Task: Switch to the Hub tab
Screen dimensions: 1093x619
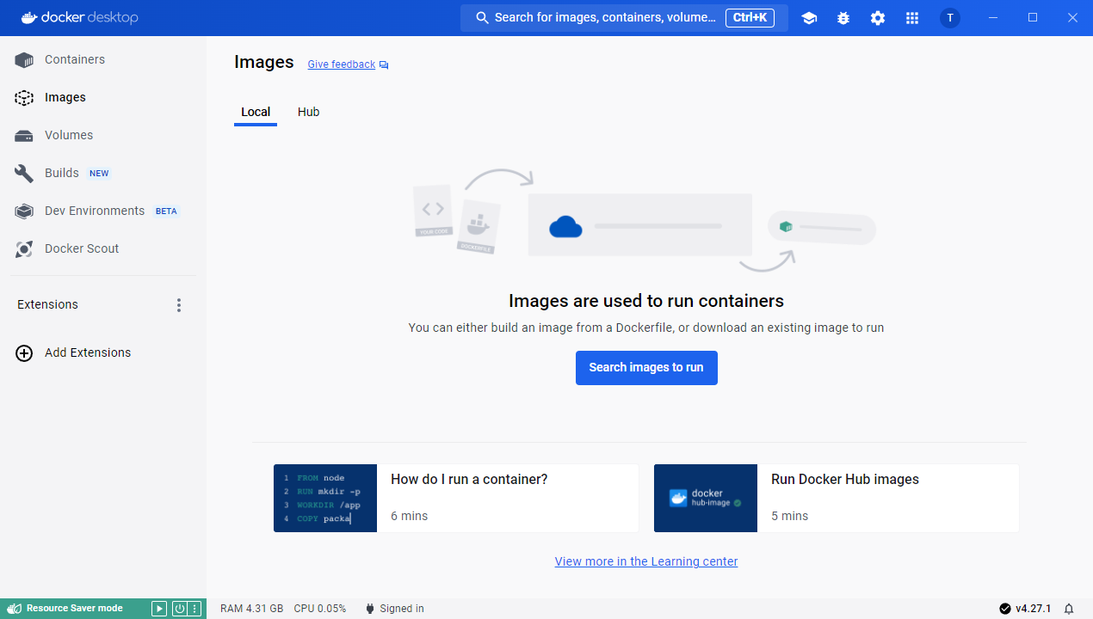Action: pos(308,113)
